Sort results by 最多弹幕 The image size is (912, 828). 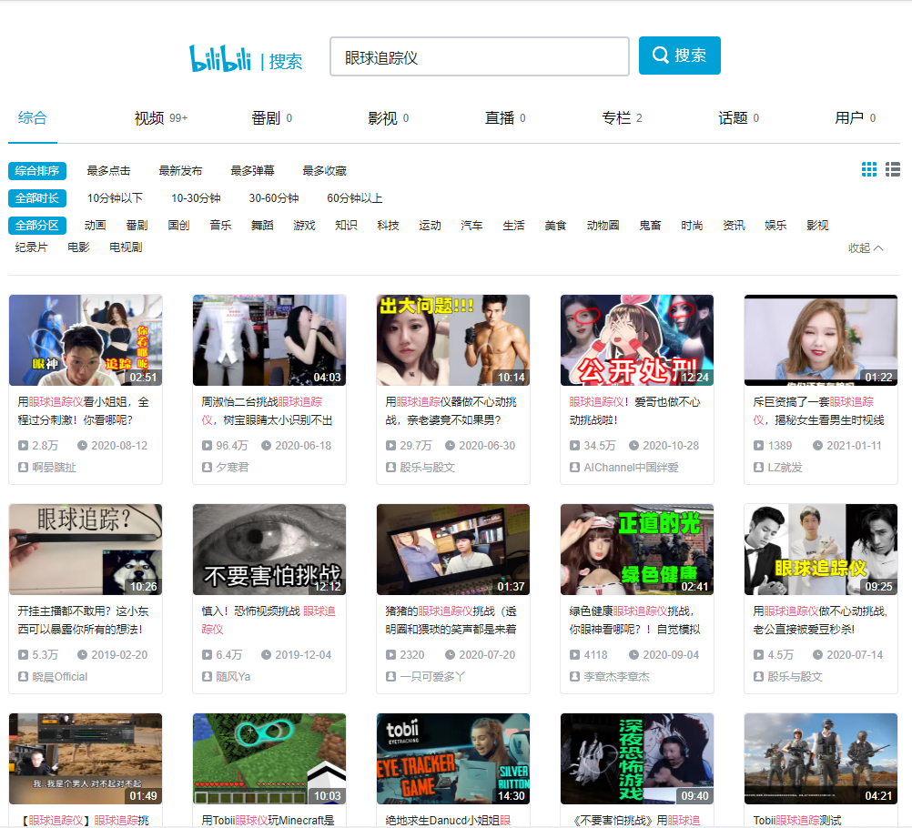[252, 171]
